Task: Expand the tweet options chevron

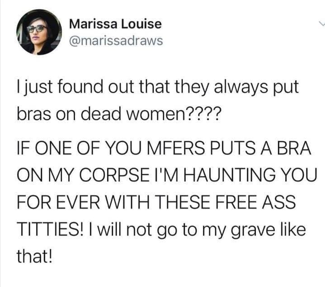Action: (x=322, y=24)
